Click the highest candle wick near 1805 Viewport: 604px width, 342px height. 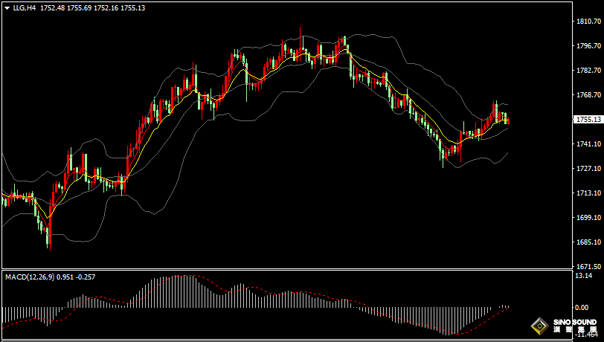tap(301, 33)
